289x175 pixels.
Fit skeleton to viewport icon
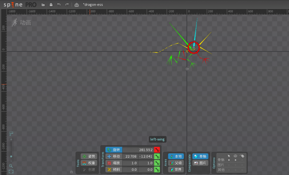(x=11, y=172)
